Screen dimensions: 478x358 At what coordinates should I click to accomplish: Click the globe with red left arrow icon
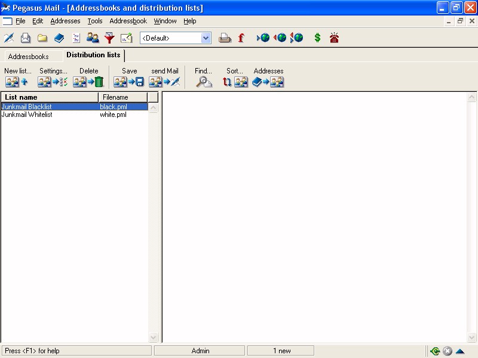click(x=280, y=38)
